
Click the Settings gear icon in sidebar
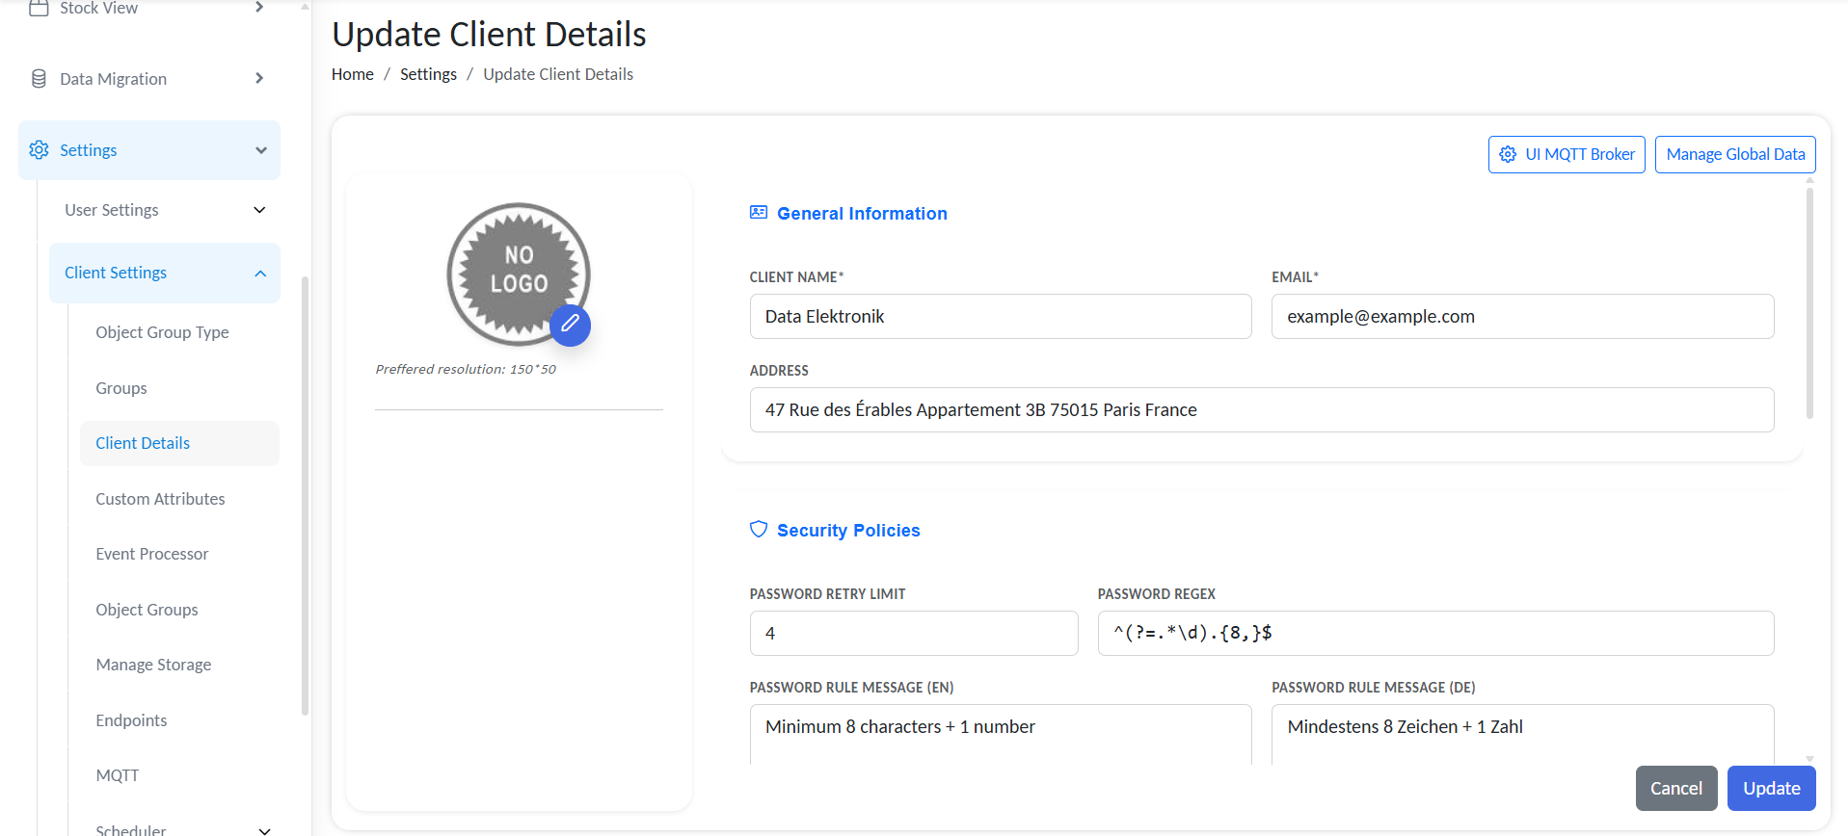coord(39,150)
